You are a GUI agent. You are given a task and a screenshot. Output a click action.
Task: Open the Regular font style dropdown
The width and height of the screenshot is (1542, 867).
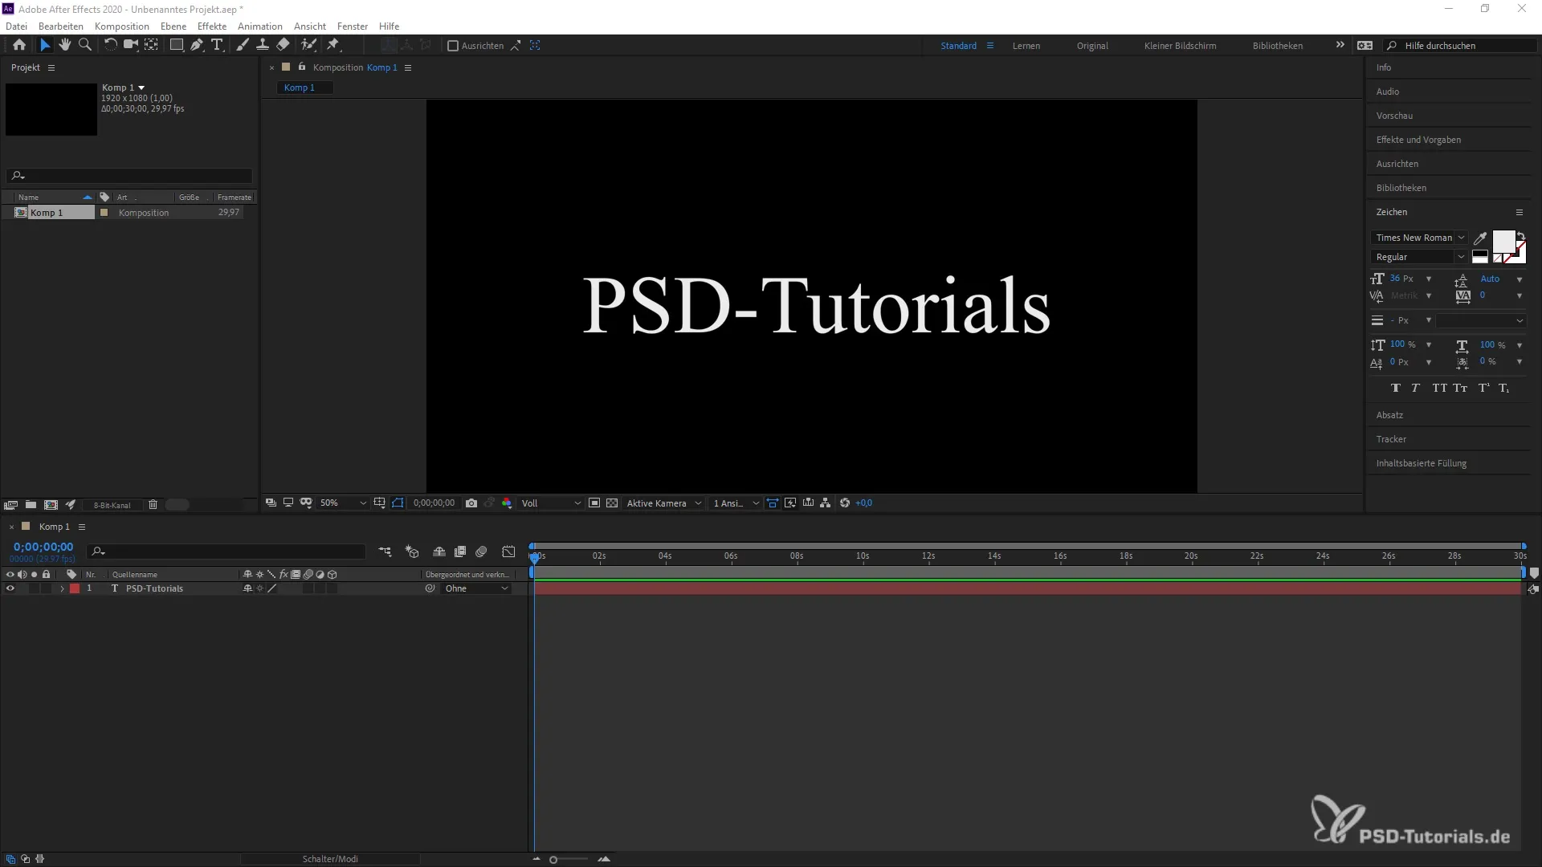tap(1418, 257)
